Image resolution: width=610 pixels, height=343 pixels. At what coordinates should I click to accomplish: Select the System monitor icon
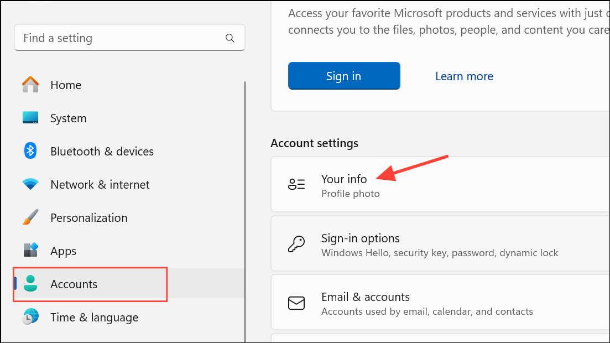tap(30, 118)
